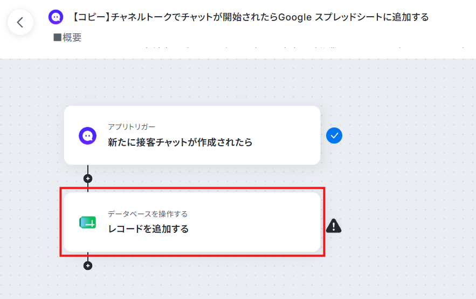476x299 pixels.
Task: Click the 新たに接客チャットが作成されたら title text
Action: click(x=180, y=142)
